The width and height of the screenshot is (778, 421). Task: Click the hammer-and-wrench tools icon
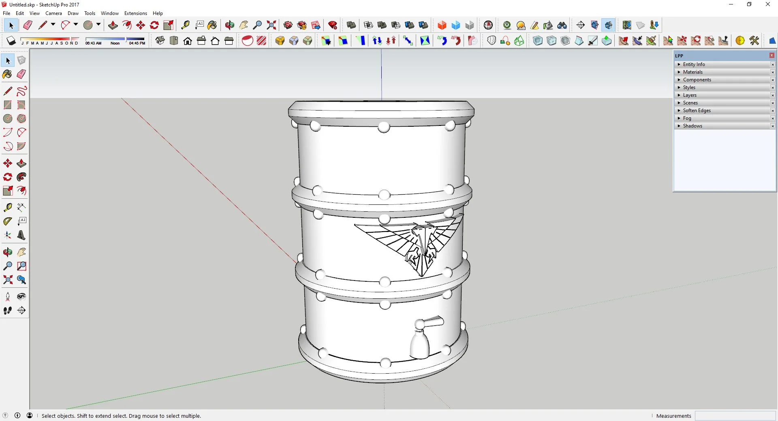click(x=754, y=40)
